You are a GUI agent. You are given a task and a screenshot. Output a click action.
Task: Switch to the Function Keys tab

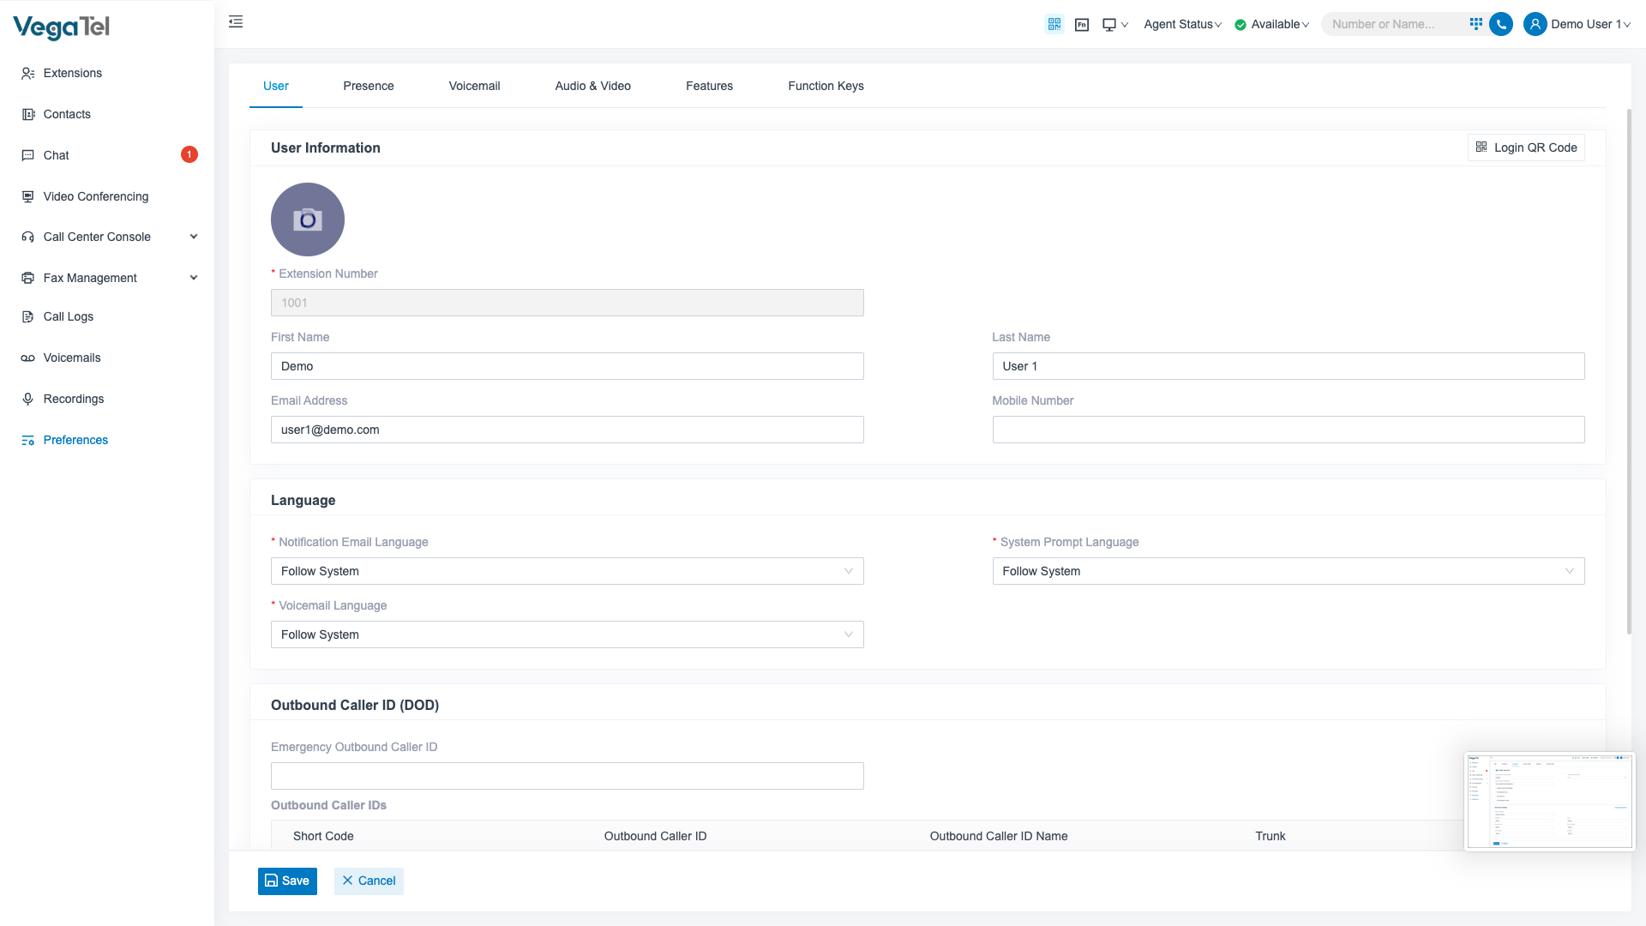[826, 86]
